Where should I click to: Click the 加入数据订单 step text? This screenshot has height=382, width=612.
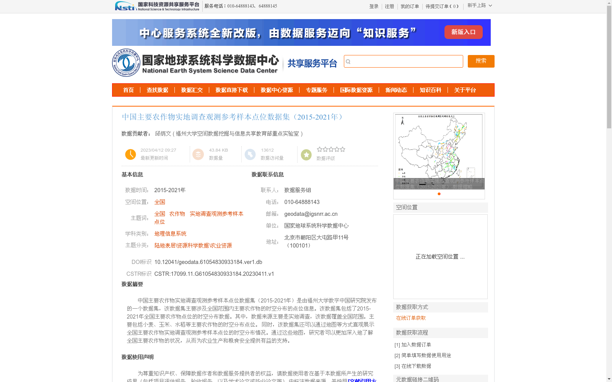(416, 345)
